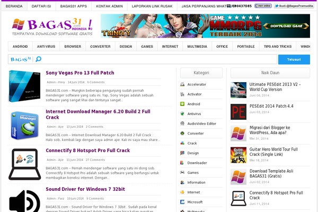
Task: Click the Converter category icon
Action: pos(182,133)
